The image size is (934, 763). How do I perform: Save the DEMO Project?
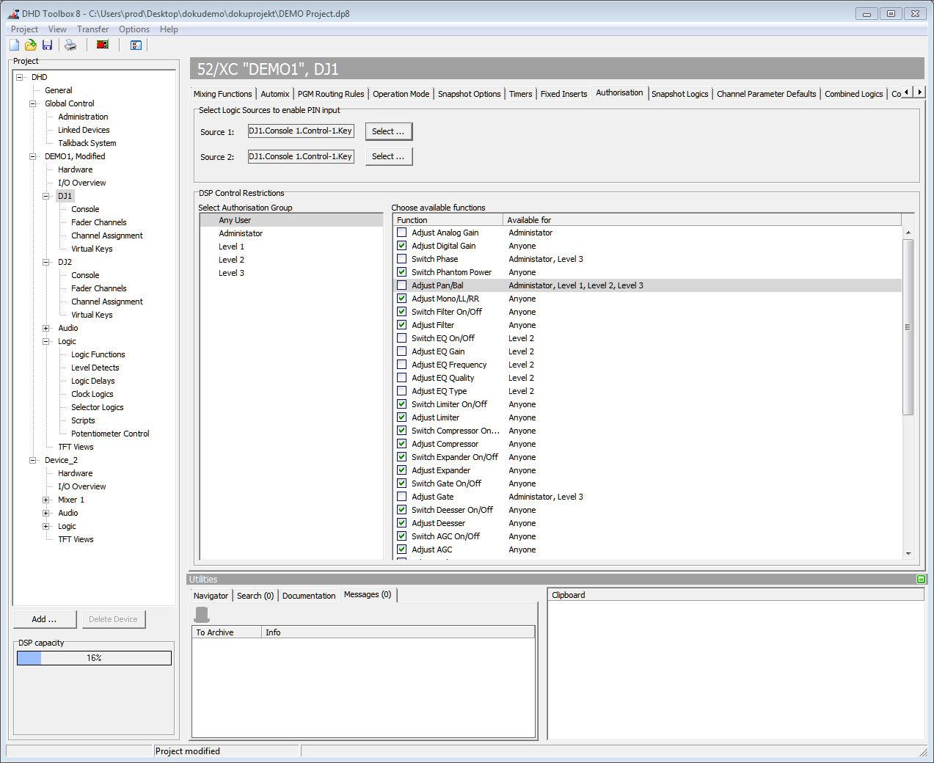click(47, 45)
